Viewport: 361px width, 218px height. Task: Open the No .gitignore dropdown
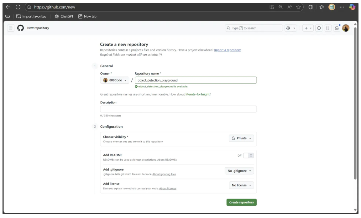tap(239, 171)
